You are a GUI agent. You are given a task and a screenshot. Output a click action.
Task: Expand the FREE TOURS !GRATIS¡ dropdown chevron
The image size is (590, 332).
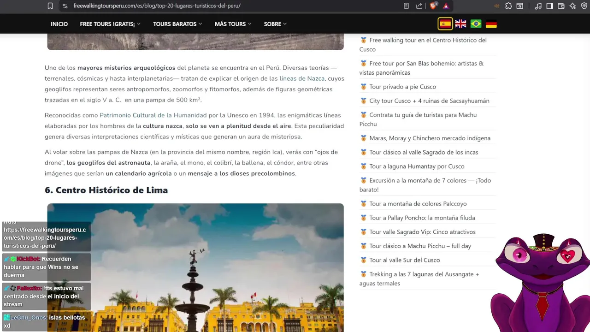click(x=139, y=24)
